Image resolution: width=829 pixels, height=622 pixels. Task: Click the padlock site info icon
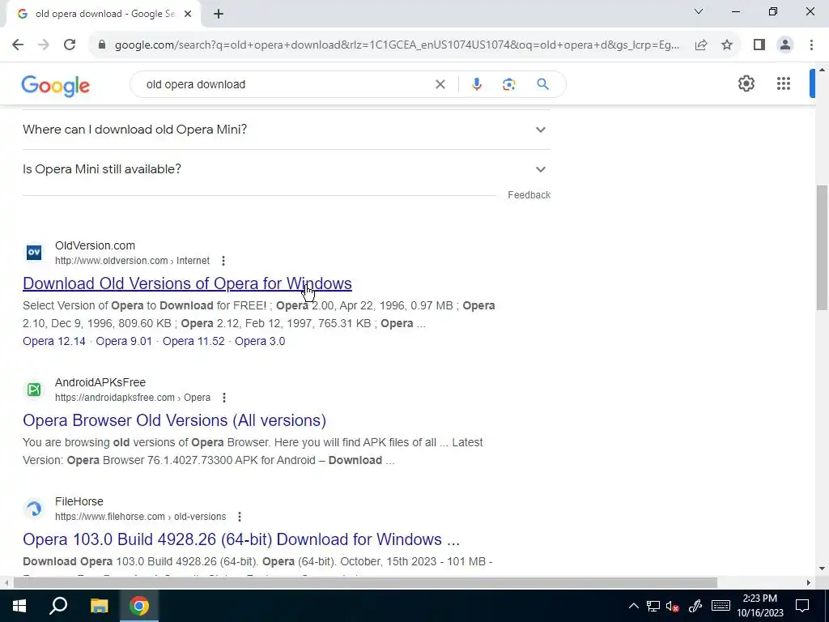[x=103, y=45]
